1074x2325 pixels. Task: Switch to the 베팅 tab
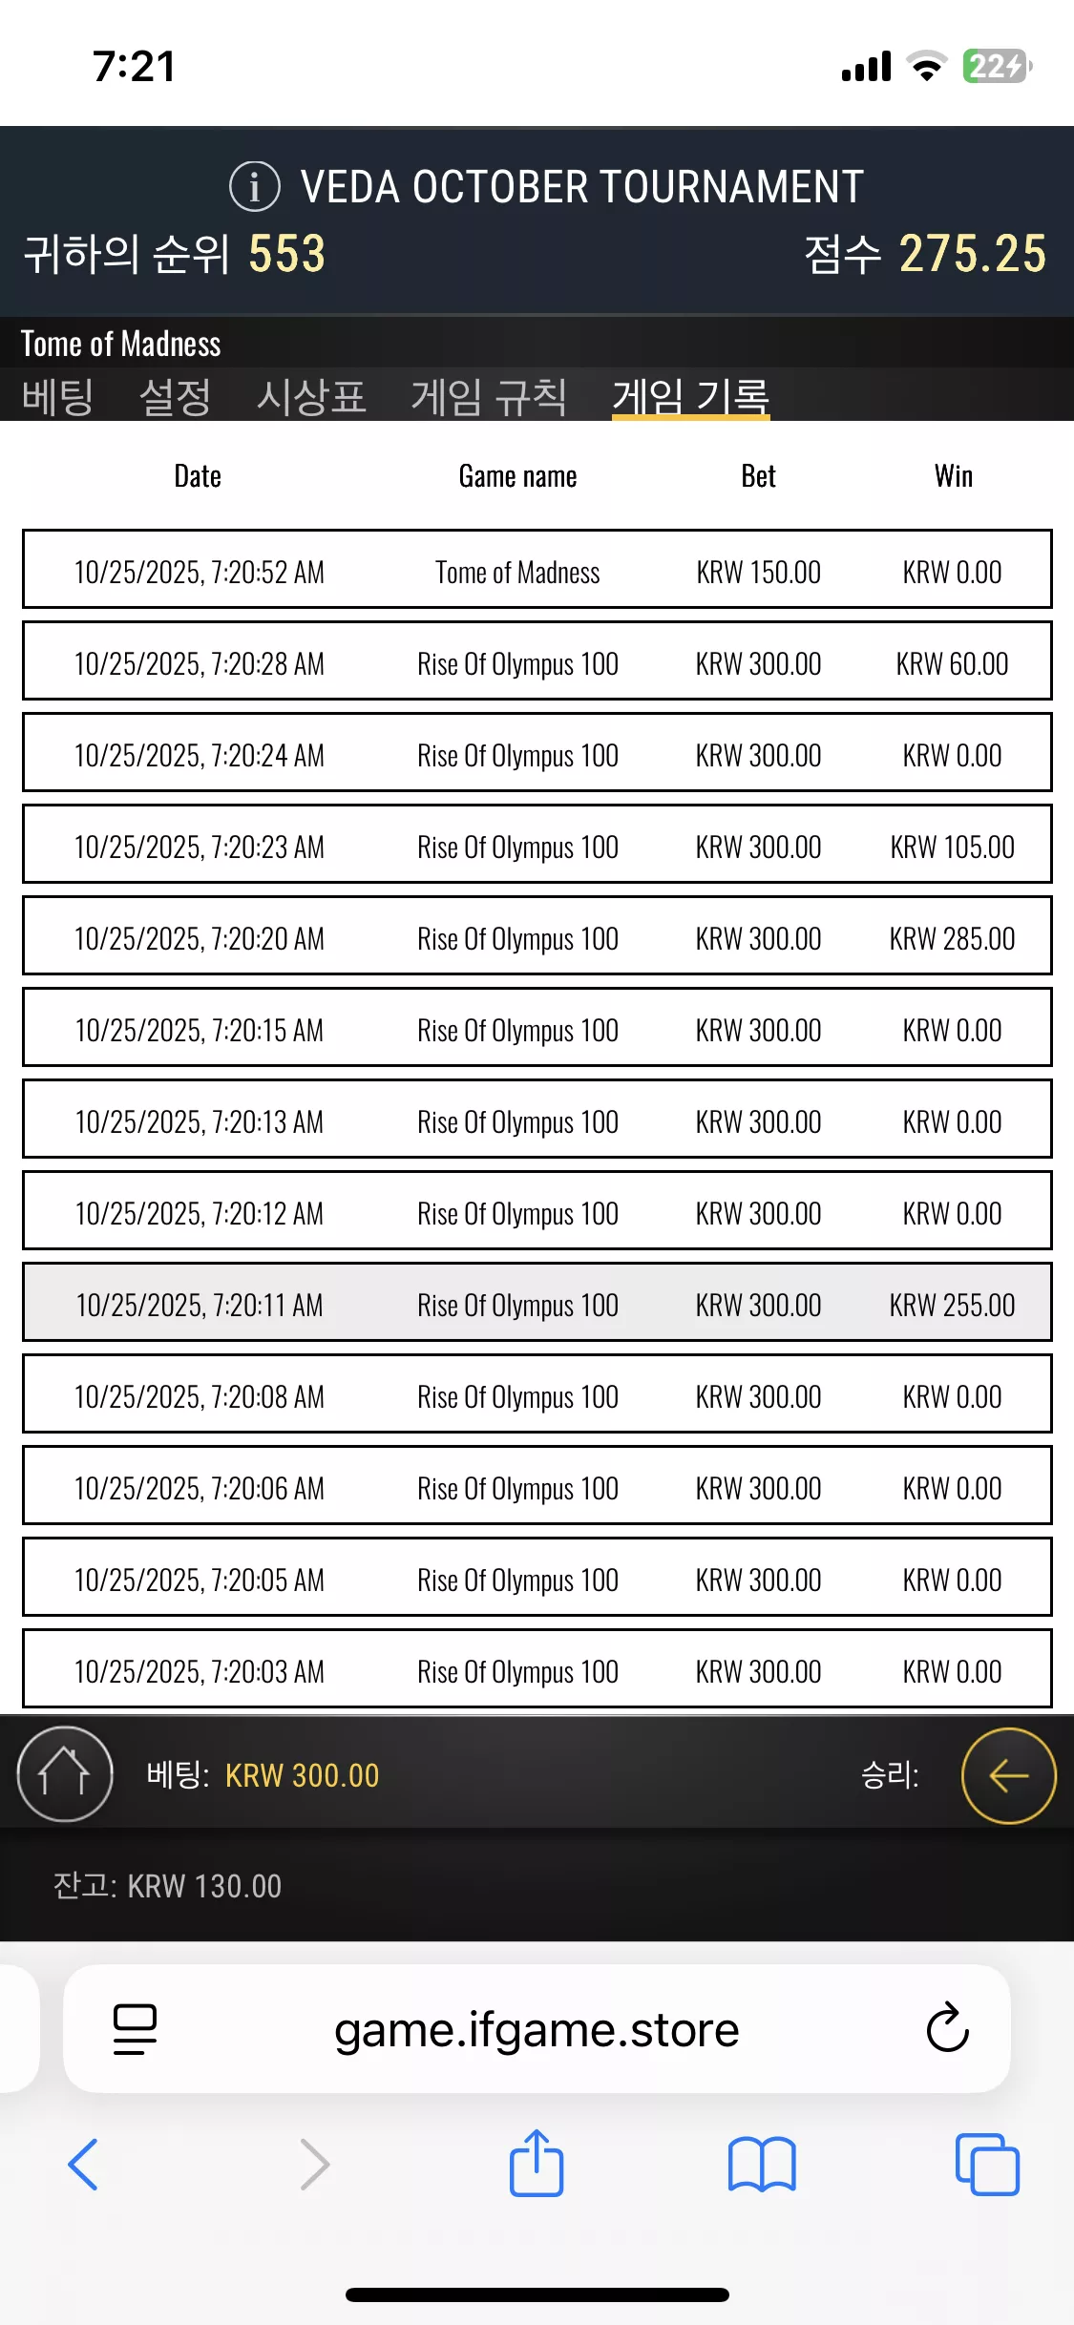[57, 395]
